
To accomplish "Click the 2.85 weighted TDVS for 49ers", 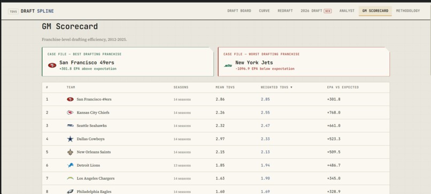I will (265, 99).
